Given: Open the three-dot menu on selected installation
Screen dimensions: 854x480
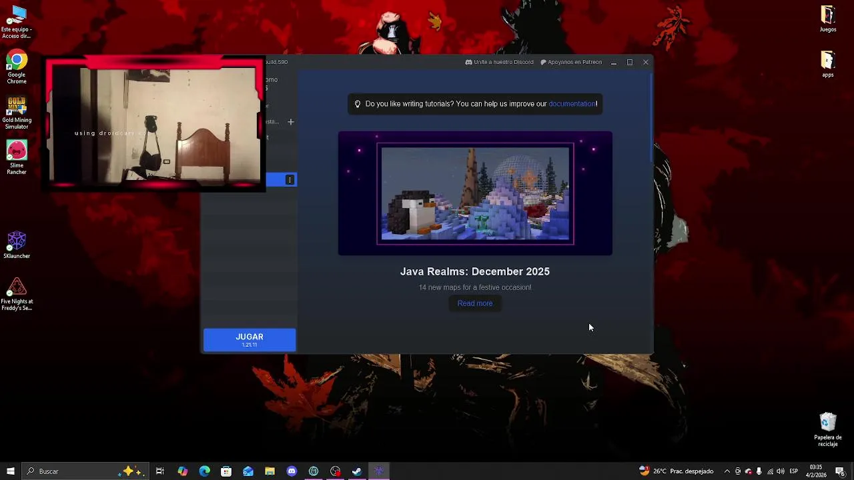Looking at the screenshot, I should click(x=290, y=180).
